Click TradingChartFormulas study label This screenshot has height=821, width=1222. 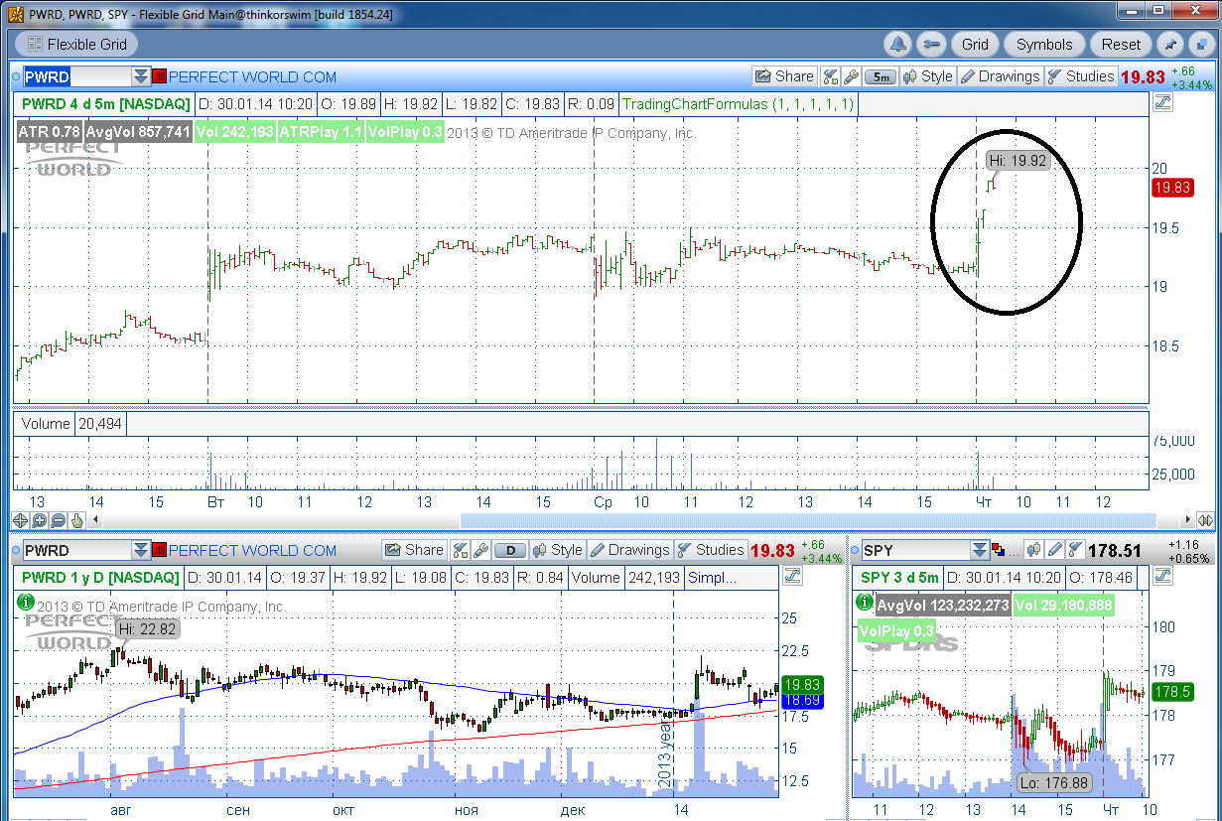pyautogui.click(x=738, y=104)
